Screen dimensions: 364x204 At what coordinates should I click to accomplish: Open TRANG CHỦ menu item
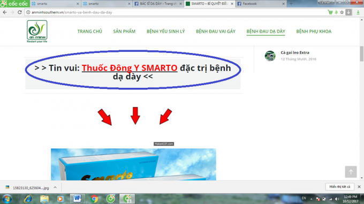(x=89, y=32)
